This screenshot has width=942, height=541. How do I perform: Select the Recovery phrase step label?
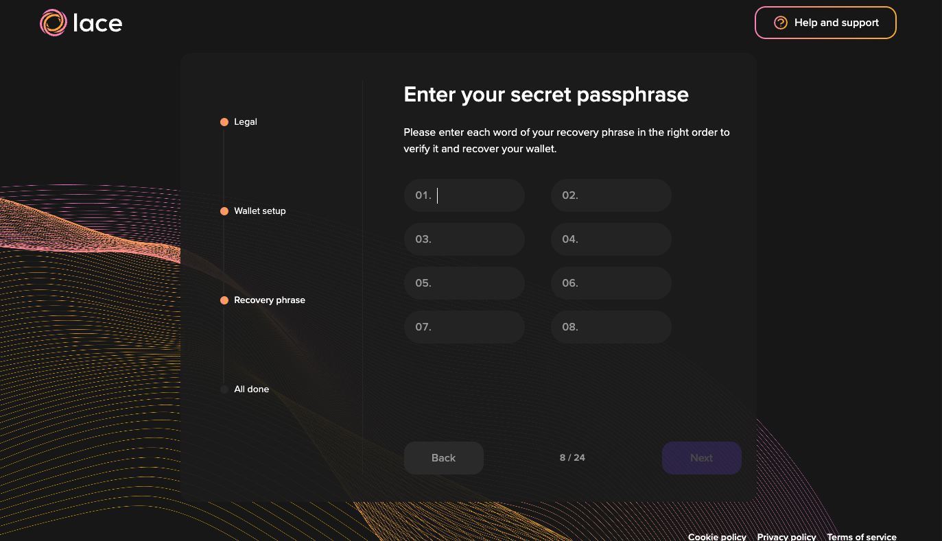270,300
